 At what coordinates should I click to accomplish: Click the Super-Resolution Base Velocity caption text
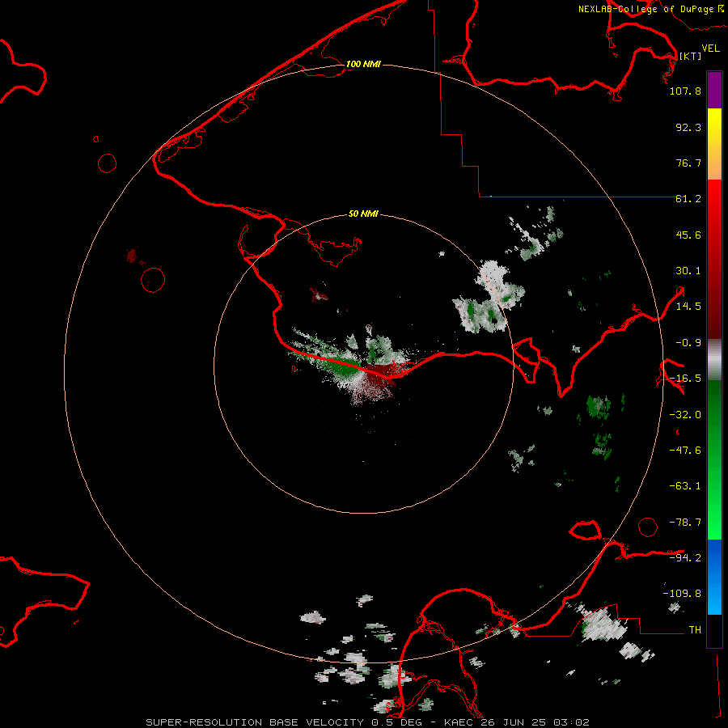pyautogui.click(x=367, y=722)
